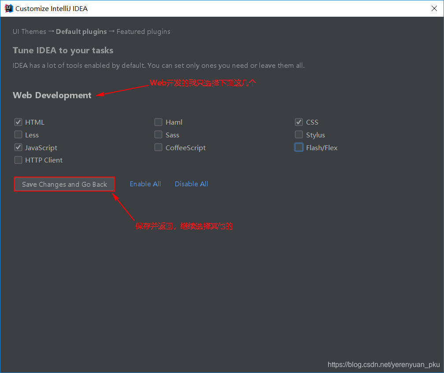The width and height of the screenshot is (444, 373).
Task: Click the Tune IDEA to your tasks heading
Action: coord(63,50)
